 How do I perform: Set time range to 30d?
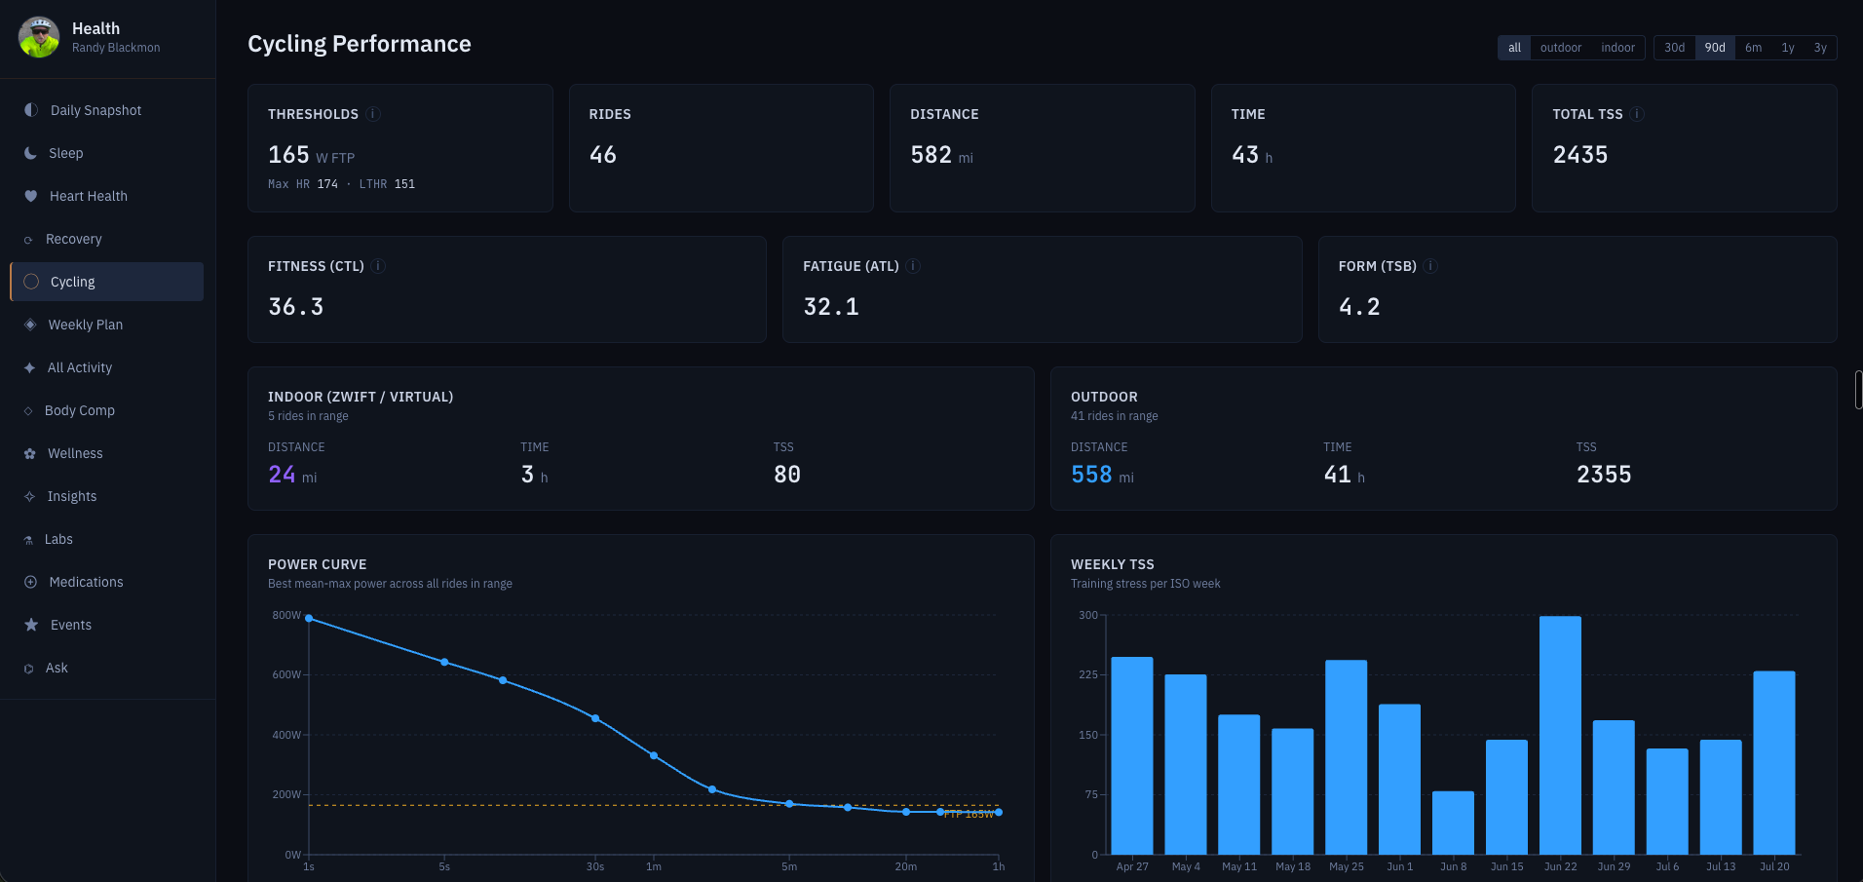[1674, 48]
